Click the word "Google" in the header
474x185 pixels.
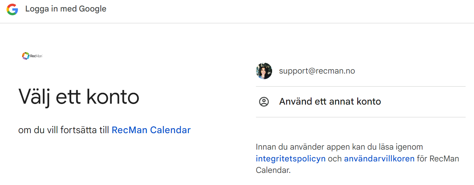[x=93, y=9]
